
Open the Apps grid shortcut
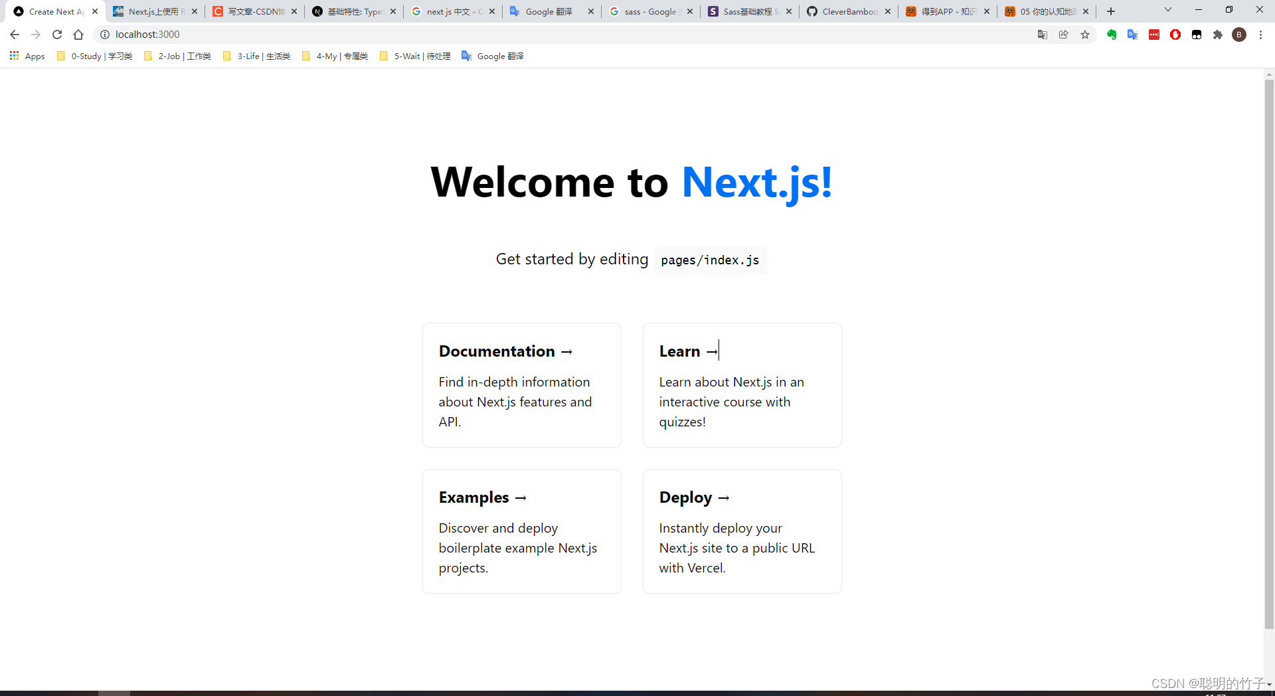27,56
